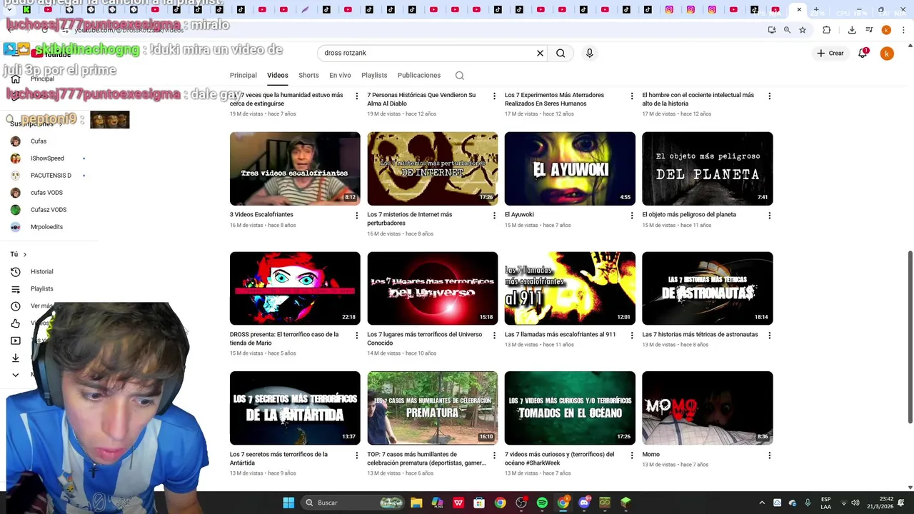914x514 pixels.
Task: Click the Crear button
Action: [x=831, y=54]
